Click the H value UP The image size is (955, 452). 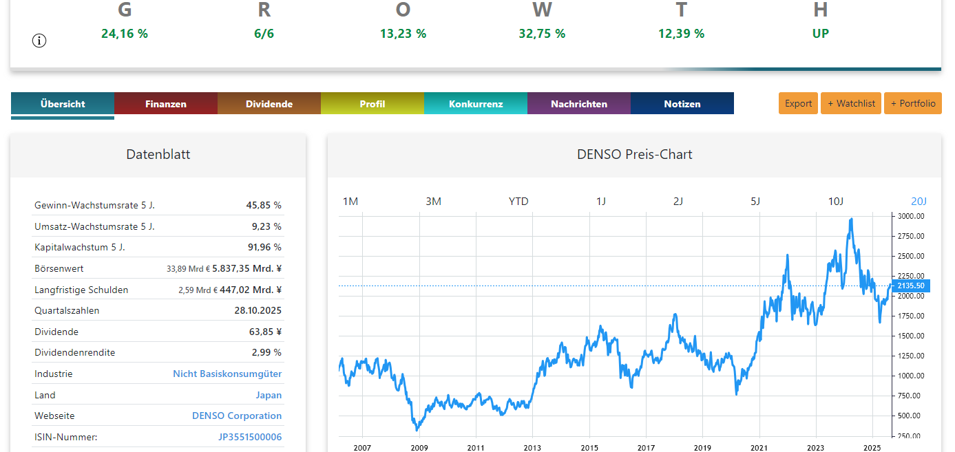820,33
